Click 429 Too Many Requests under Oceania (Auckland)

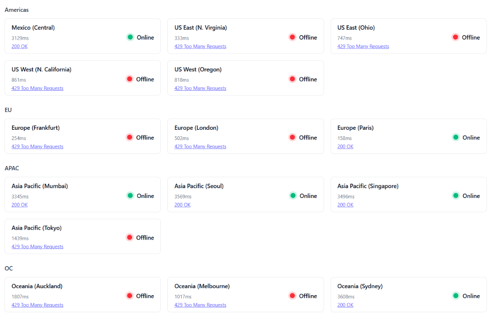pos(37,305)
